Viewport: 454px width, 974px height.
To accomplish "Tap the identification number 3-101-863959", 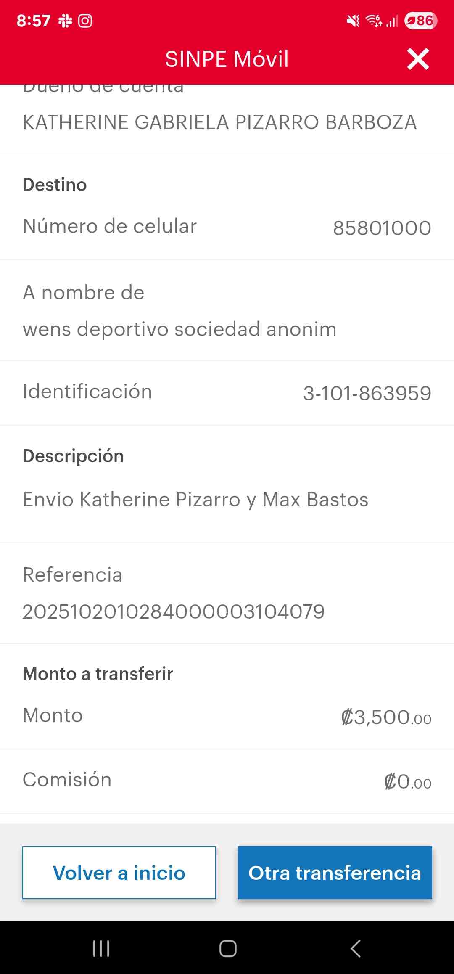I will coord(367,394).
